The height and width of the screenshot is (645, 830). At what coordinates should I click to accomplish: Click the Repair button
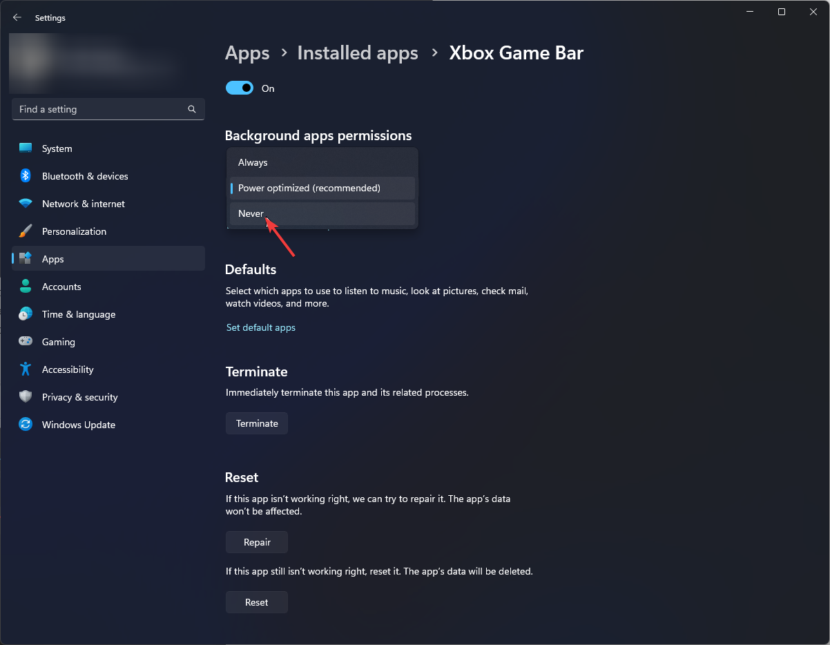point(257,542)
